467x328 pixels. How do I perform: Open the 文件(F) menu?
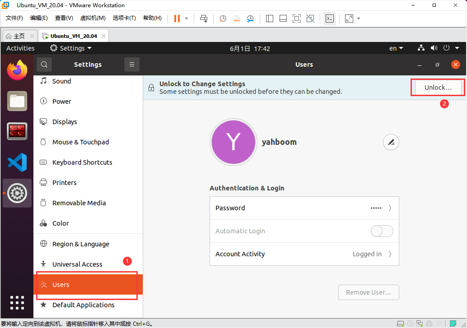pos(14,18)
